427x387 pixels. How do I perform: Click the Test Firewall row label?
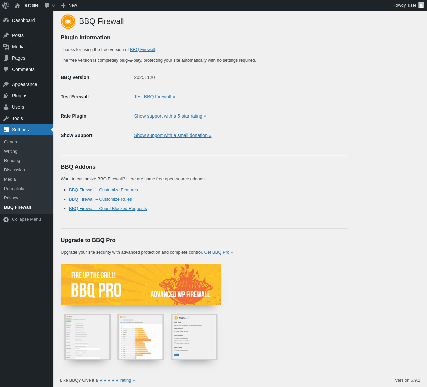click(x=75, y=97)
